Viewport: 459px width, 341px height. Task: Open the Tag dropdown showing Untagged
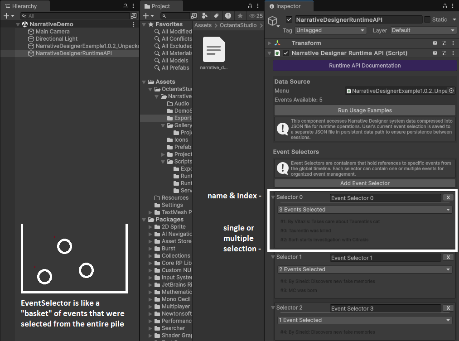(x=330, y=30)
